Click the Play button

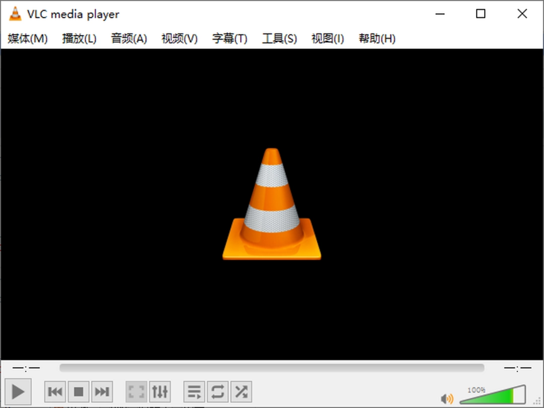pos(19,391)
